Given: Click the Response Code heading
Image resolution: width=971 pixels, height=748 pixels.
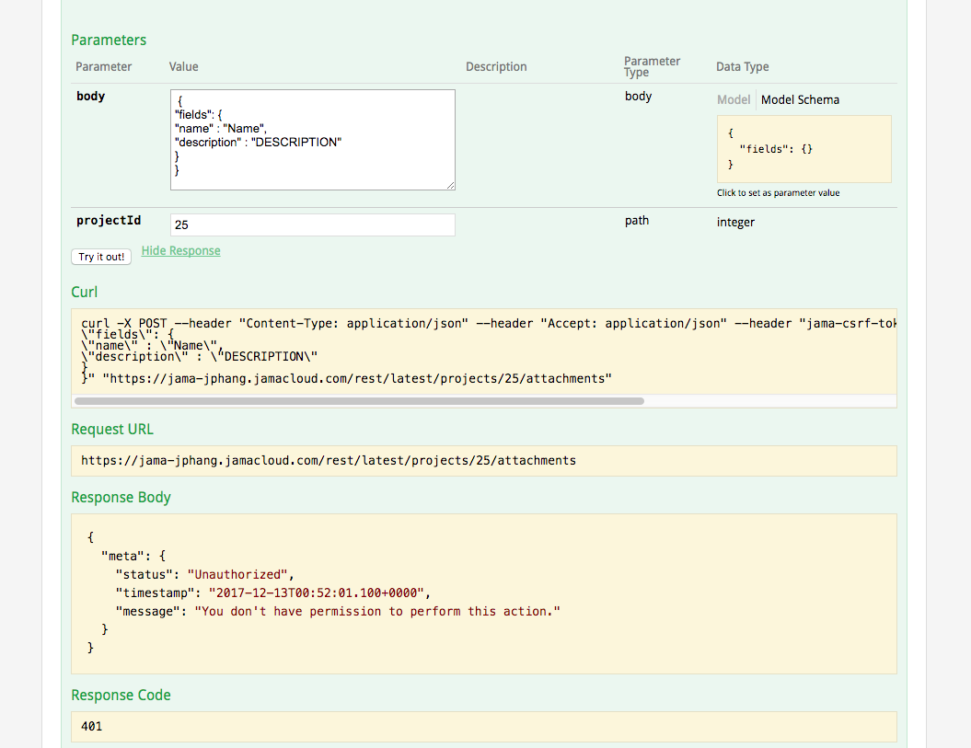Looking at the screenshot, I should (x=121, y=696).
